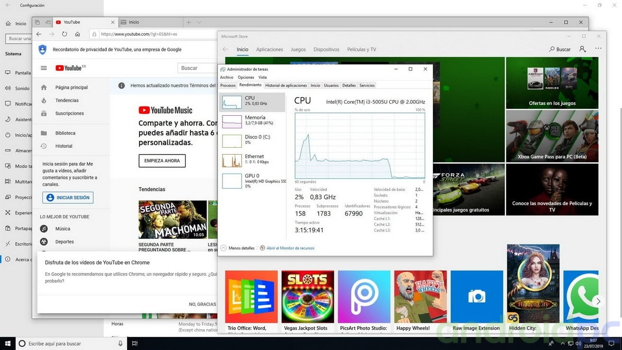Screen dimensions: 622x350
Task: Go back in the Microsoft Store
Action: tap(225, 50)
